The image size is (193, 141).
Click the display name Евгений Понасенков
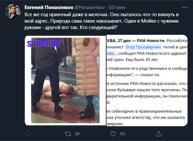(49, 7)
